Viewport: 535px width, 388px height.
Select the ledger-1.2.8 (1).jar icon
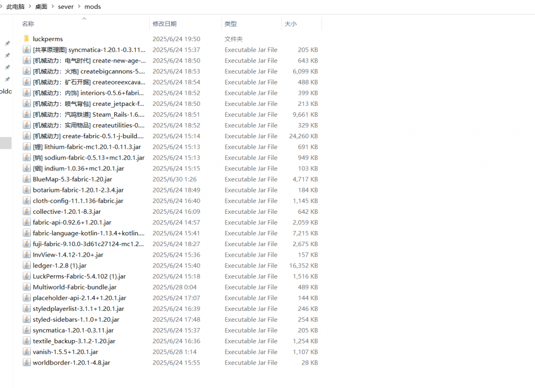point(27,265)
